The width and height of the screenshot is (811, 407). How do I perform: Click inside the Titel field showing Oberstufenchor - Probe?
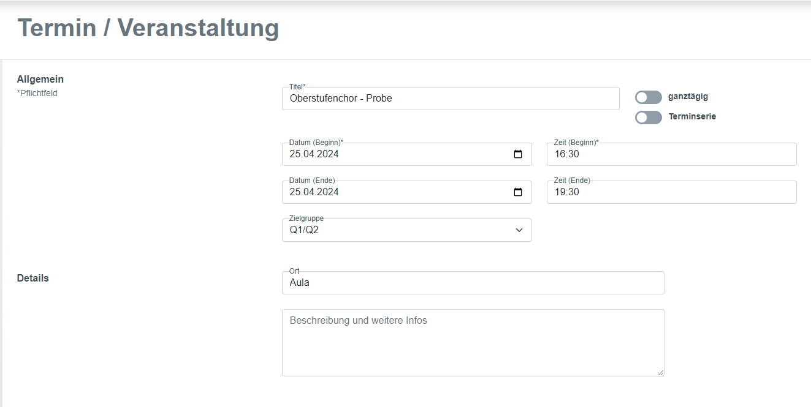point(429,99)
